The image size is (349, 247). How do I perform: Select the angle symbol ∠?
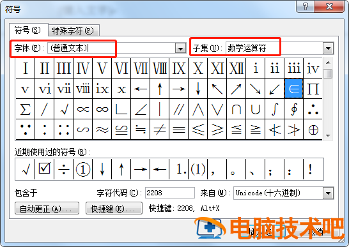pyautogui.click(x=141, y=109)
